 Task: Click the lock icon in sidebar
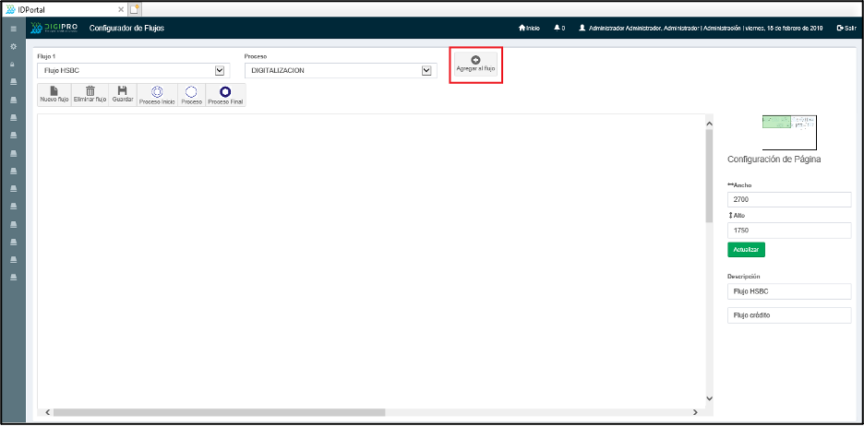[x=13, y=65]
